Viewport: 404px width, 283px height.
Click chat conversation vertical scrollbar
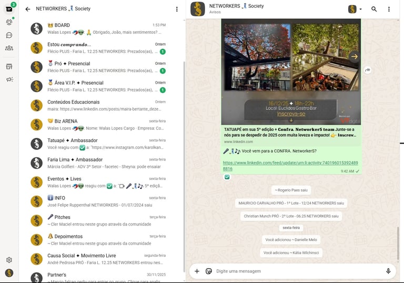tap(398, 245)
